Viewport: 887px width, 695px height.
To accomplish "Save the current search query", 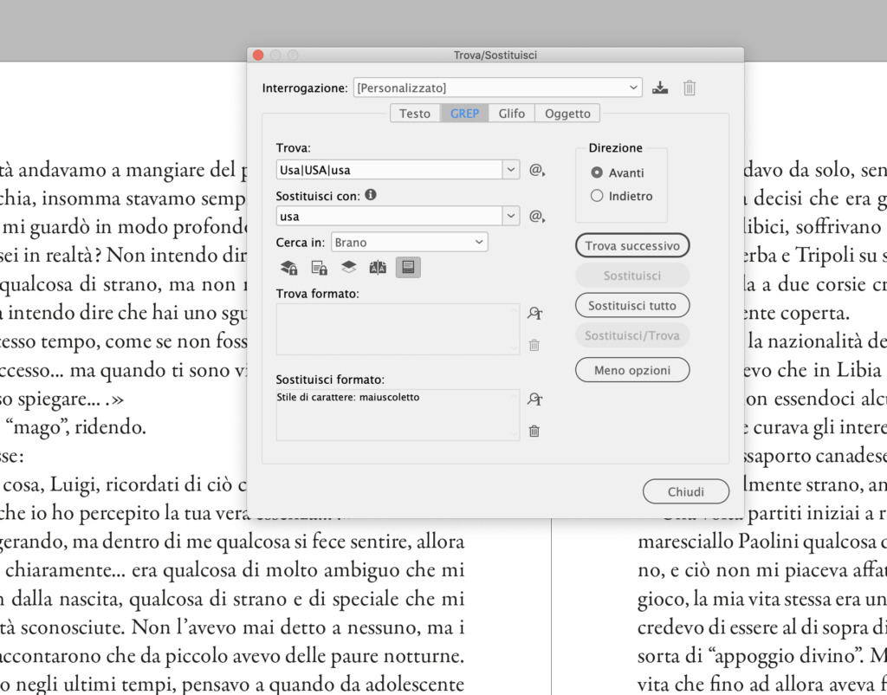I will coord(659,87).
